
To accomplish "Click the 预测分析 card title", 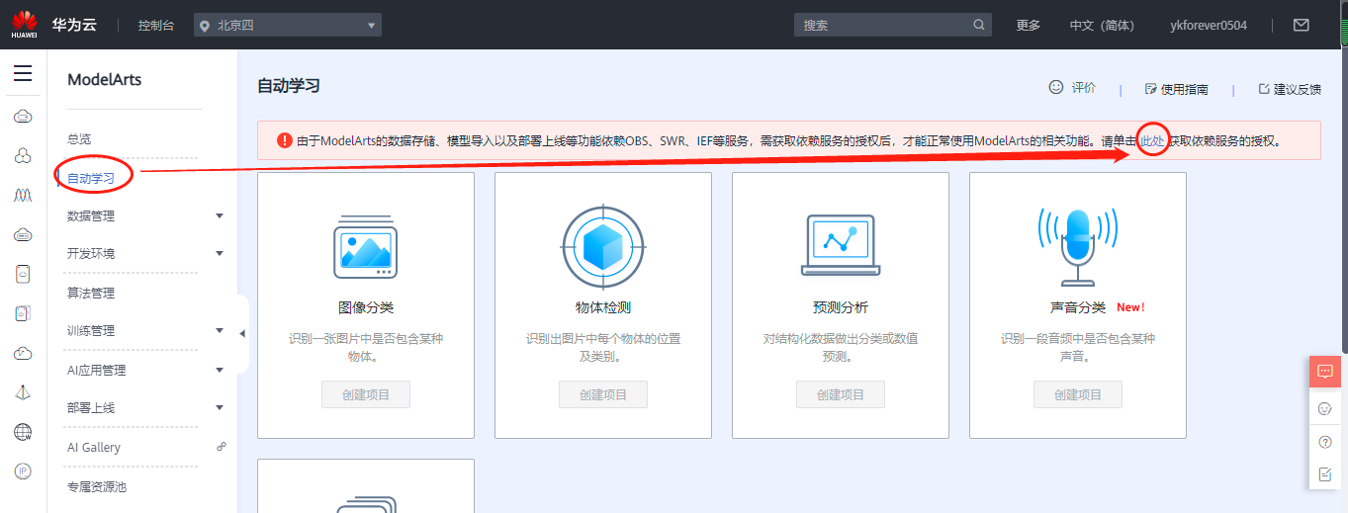I will point(841,307).
